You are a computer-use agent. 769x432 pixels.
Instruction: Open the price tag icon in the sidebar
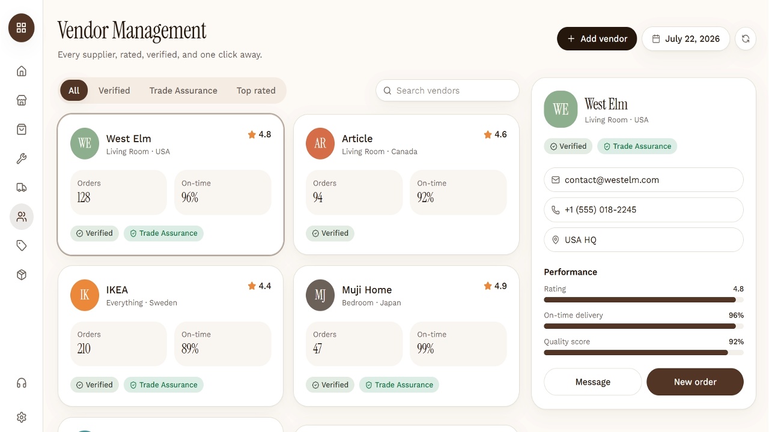pyautogui.click(x=22, y=245)
